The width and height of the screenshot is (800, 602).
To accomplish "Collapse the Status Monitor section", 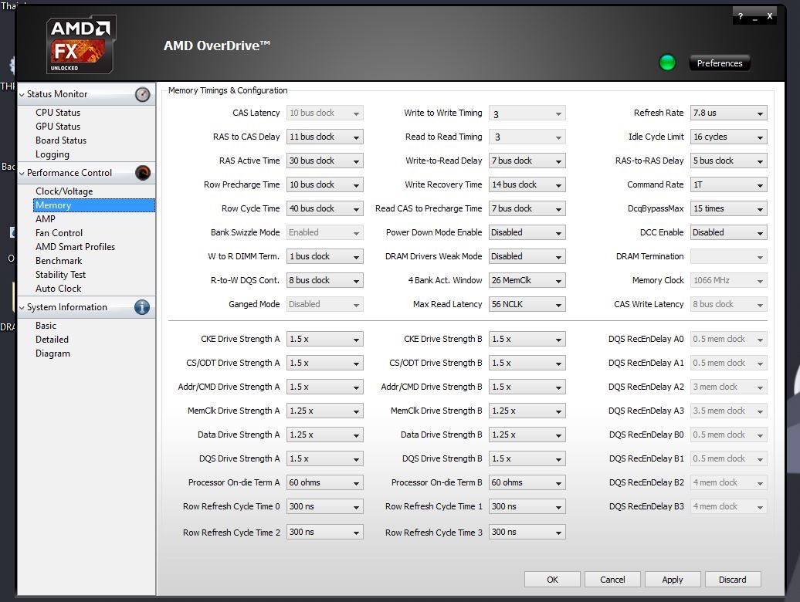I will [22, 95].
